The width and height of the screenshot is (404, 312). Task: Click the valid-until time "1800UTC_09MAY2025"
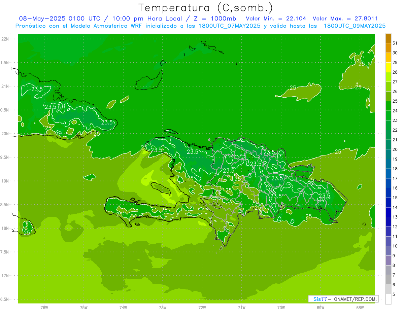point(355,26)
